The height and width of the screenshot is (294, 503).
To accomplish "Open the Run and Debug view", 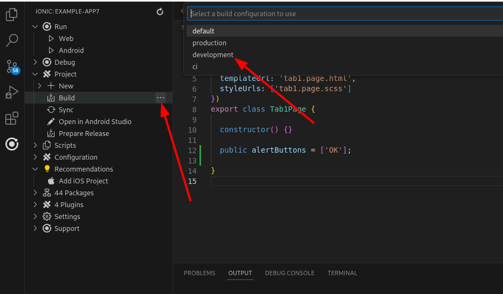I will tap(11, 93).
